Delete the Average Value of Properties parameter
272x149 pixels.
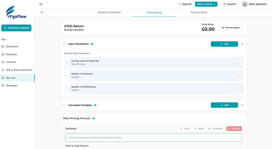click(x=240, y=62)
